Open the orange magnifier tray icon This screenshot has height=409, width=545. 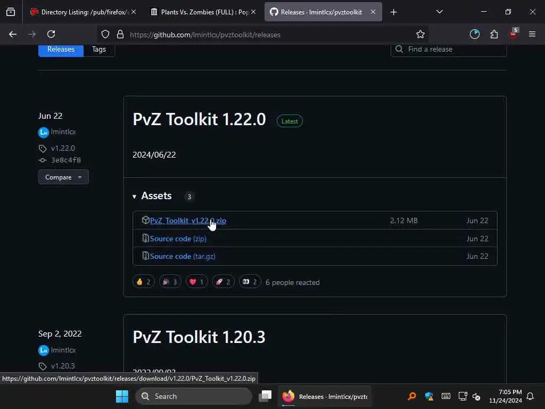412,396
